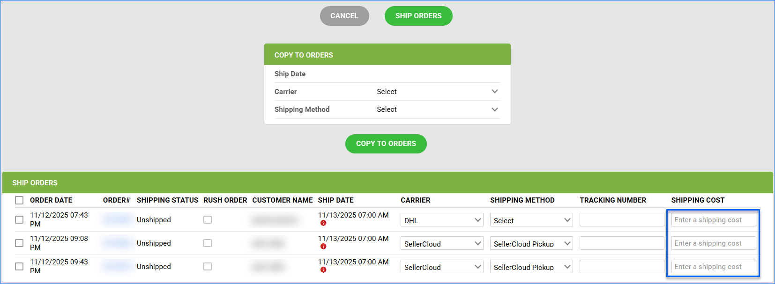
Task: Check Rush Order box for the 09:08 PM order
Action: pos(208,243)
